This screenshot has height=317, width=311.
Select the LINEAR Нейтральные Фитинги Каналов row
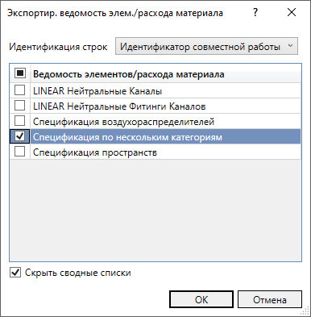pos(166,106)
